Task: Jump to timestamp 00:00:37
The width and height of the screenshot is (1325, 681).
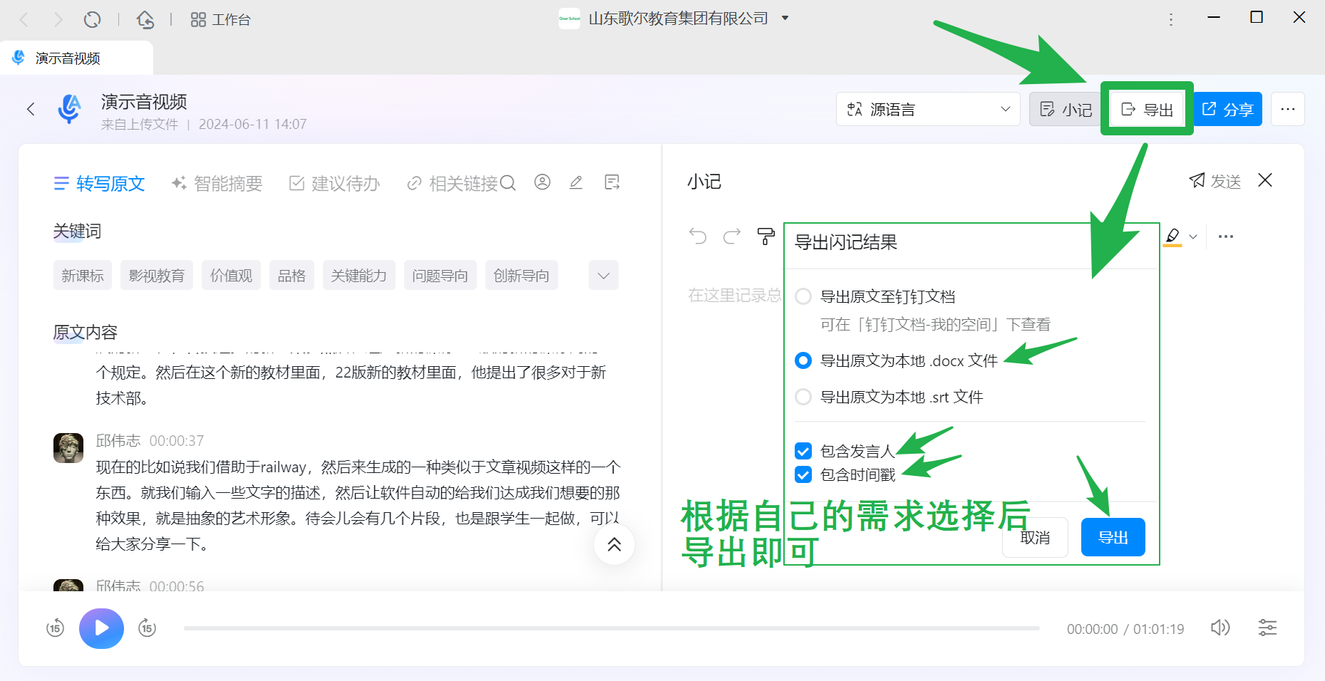Action: click(177, 441)
